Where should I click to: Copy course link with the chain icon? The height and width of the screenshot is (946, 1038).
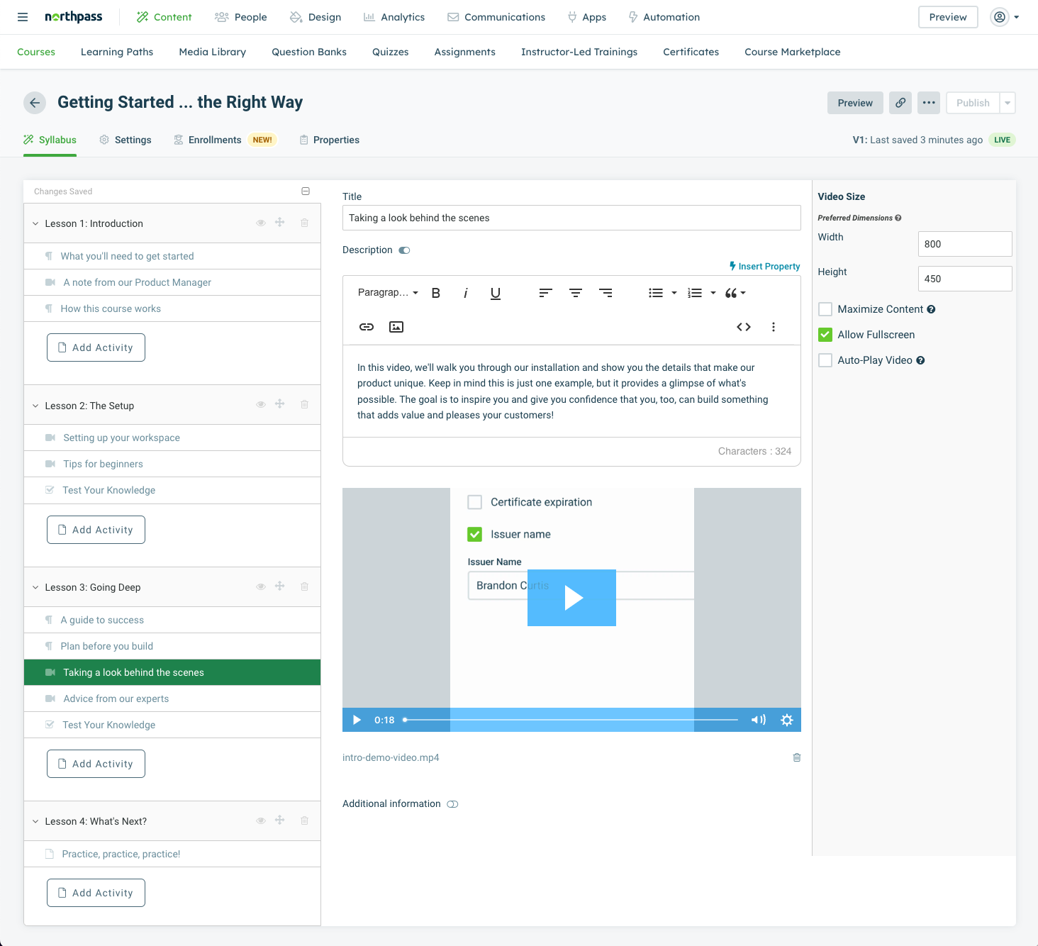point(900,103)
